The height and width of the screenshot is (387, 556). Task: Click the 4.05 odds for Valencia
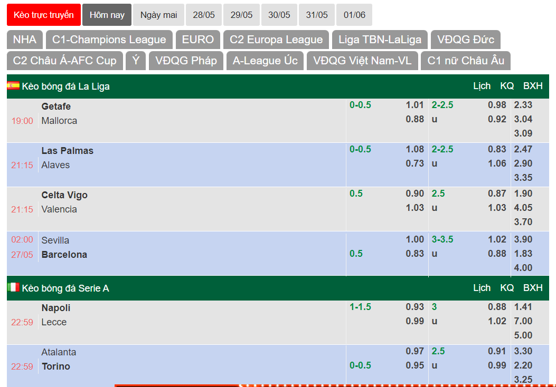523,208
